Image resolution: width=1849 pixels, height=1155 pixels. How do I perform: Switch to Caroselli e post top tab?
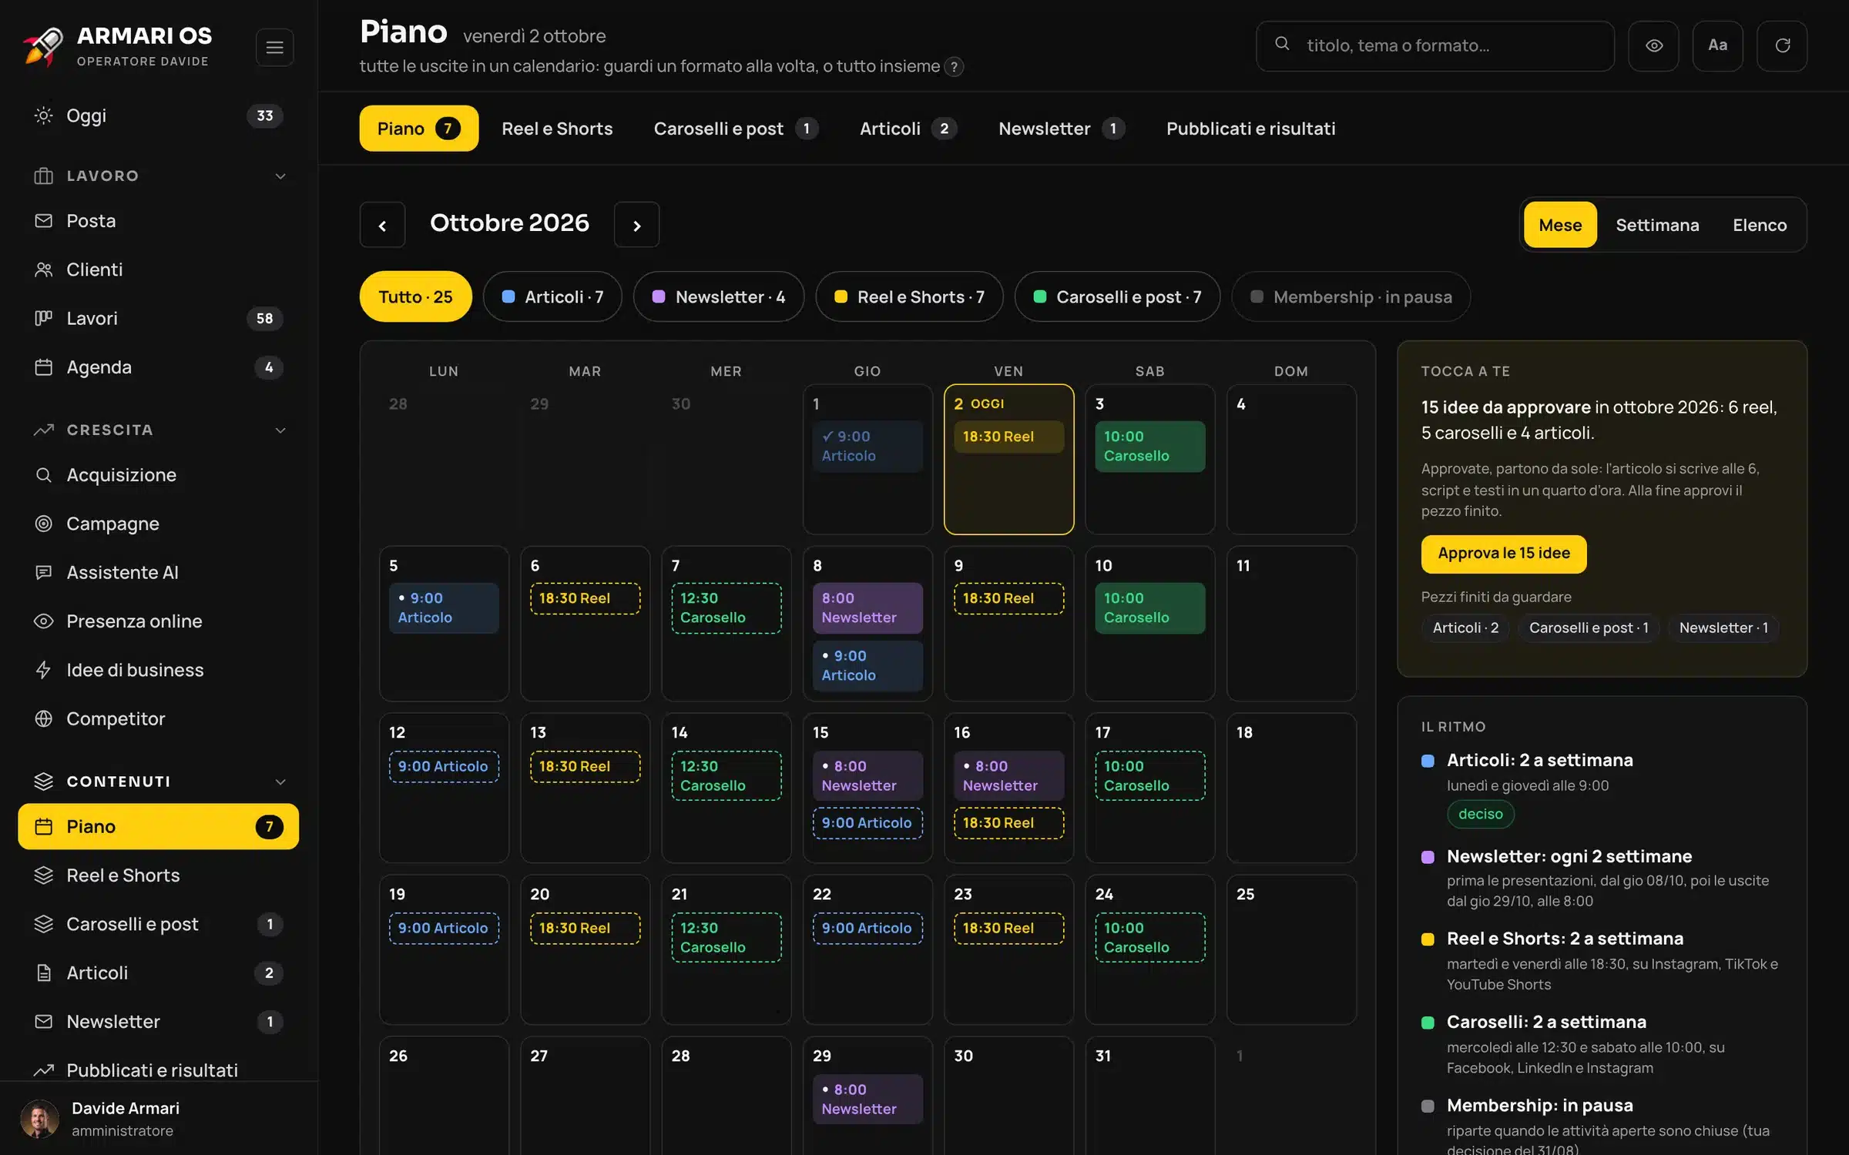click(736, 129)
